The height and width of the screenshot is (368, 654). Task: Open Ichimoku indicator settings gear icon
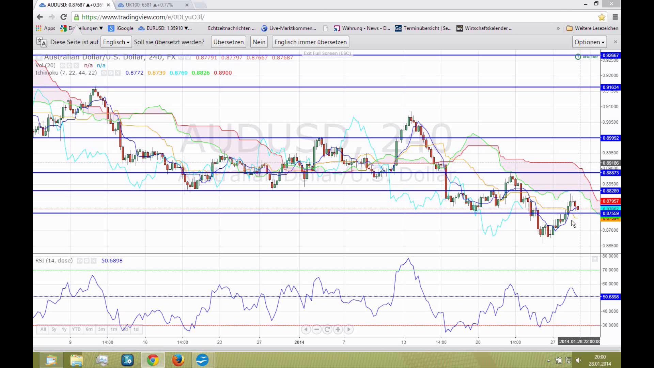tap(111, 73)
